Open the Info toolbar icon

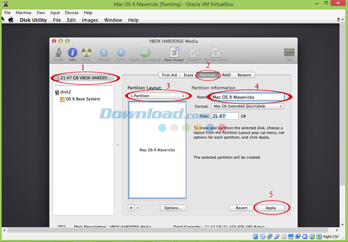[x=72, y=53]
